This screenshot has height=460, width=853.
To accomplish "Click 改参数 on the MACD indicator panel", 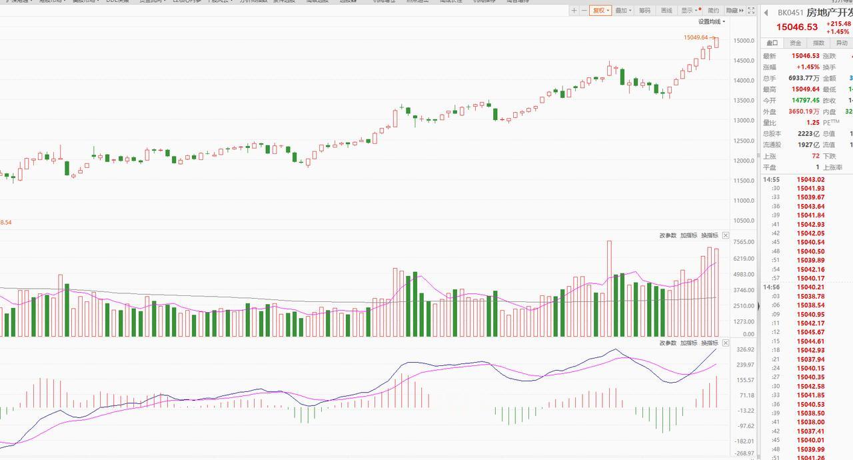I will pos(668,343).
